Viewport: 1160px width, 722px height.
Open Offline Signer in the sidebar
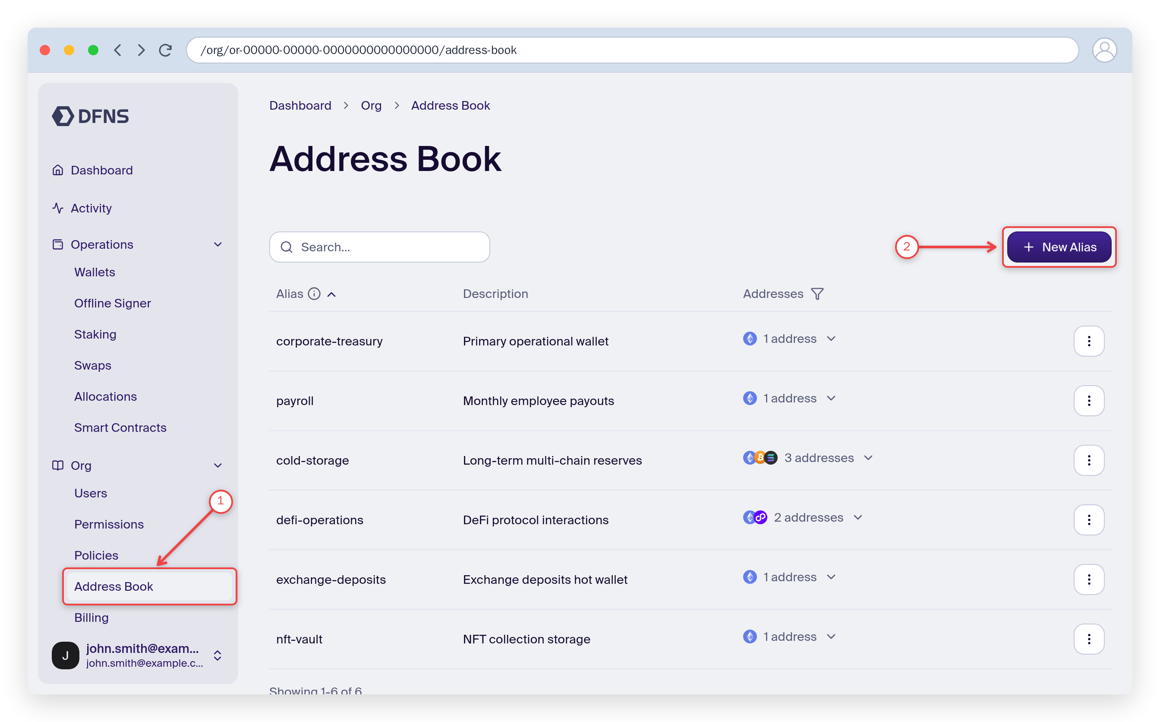click(x=113, y=303)
